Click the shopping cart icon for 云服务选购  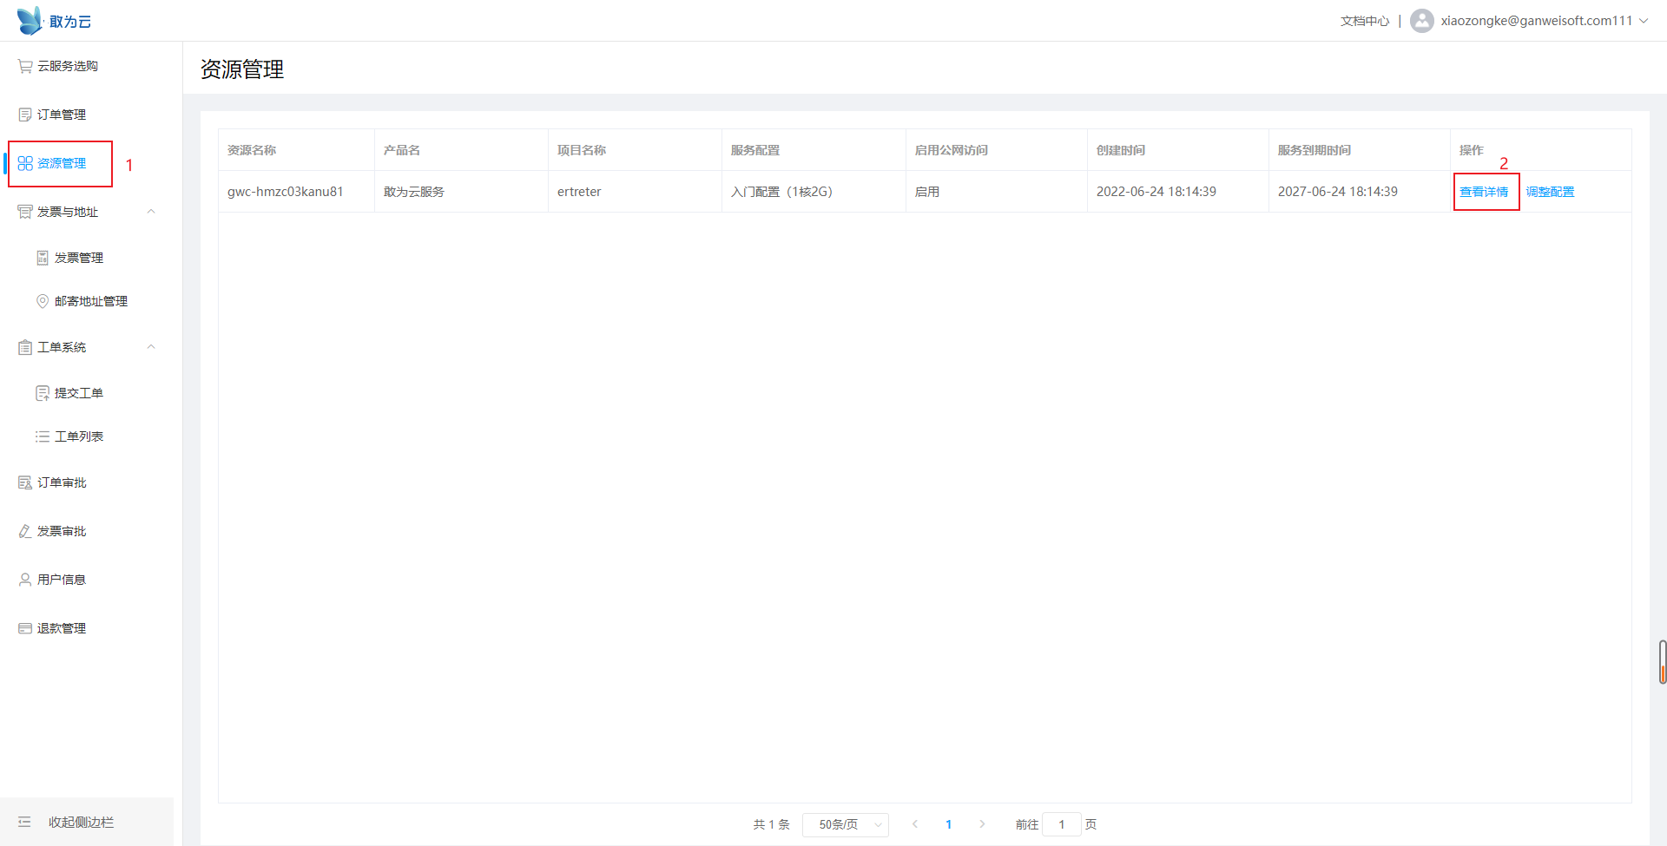(25, 66)
